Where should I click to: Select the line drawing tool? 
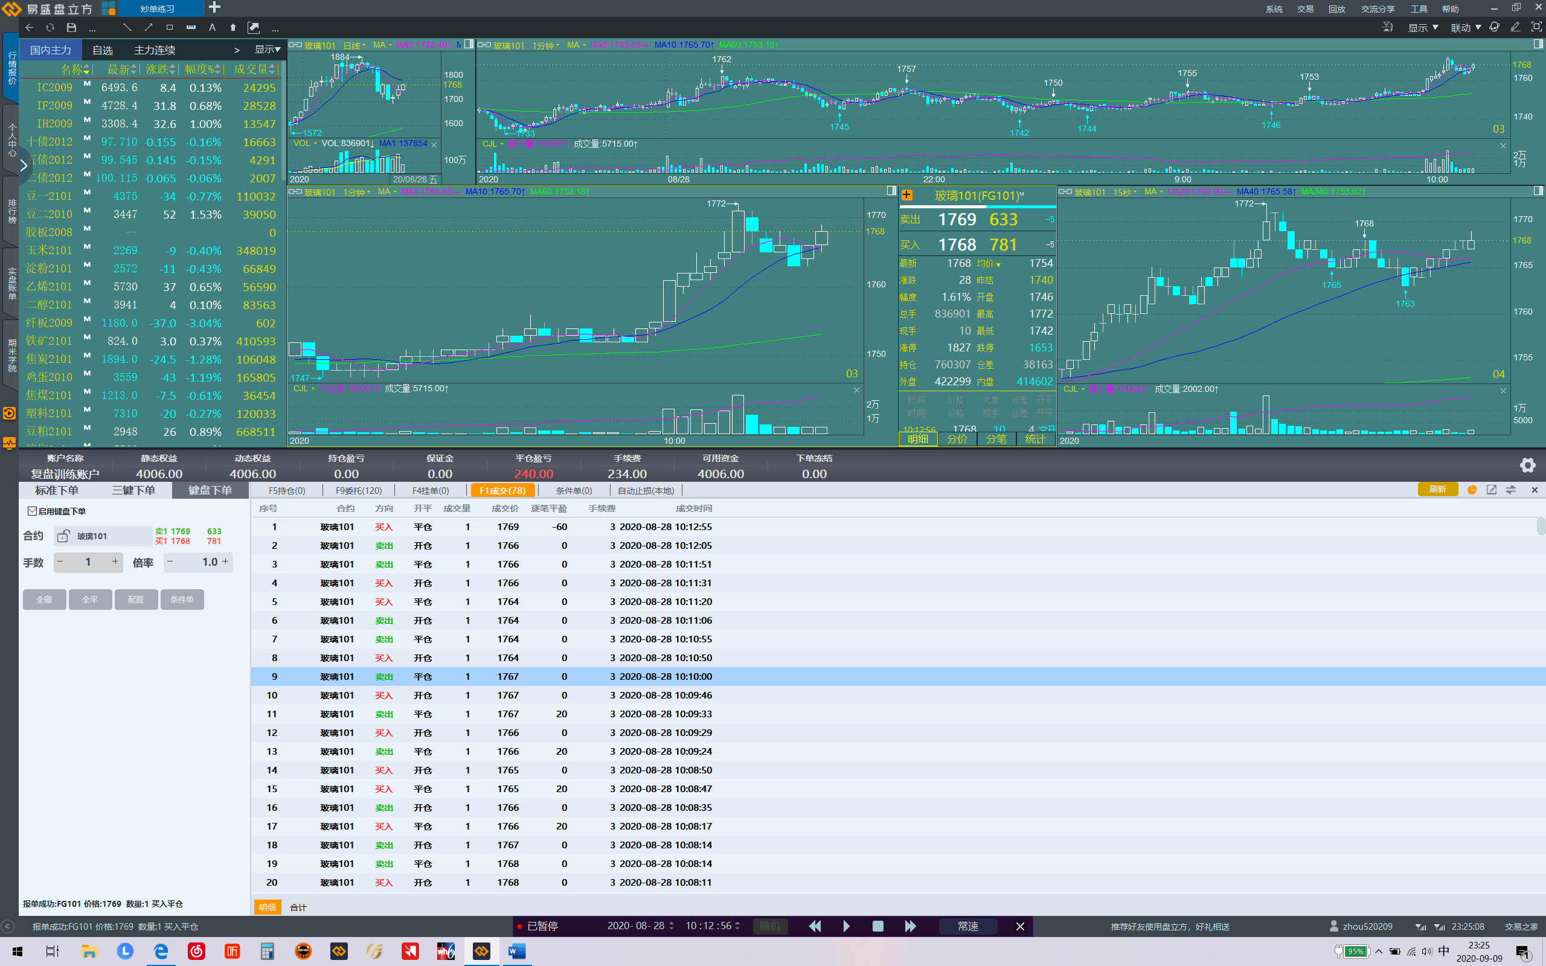(x=127, y=28)
